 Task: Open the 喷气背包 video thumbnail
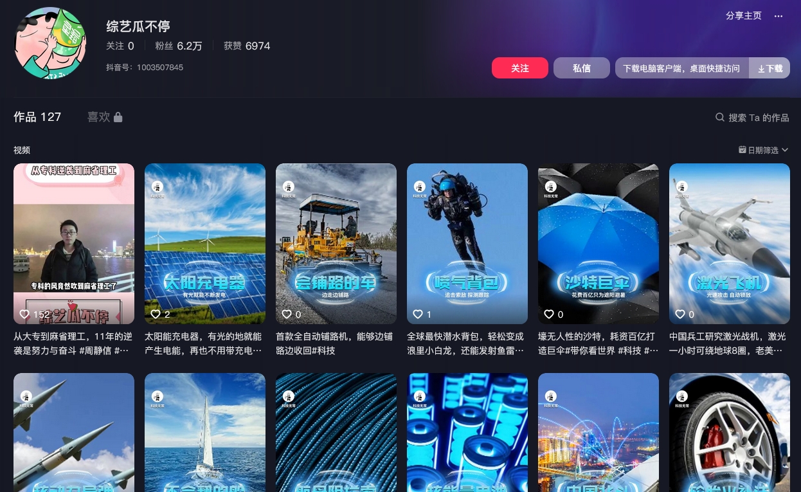pyautogui.click(x=467, y=244)
